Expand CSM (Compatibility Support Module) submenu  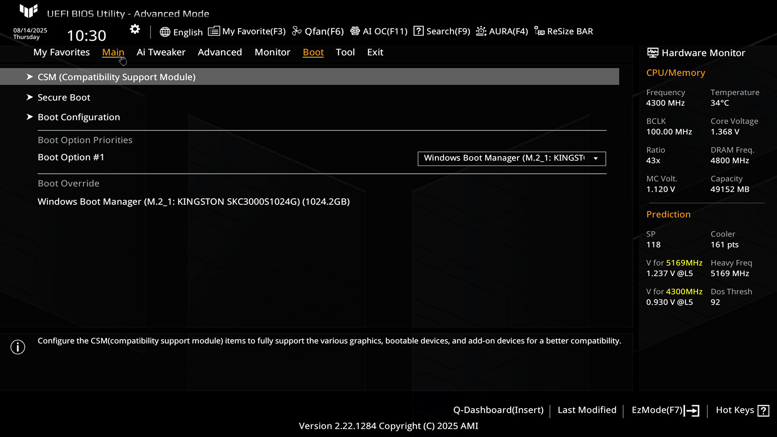tap(117, 77)
